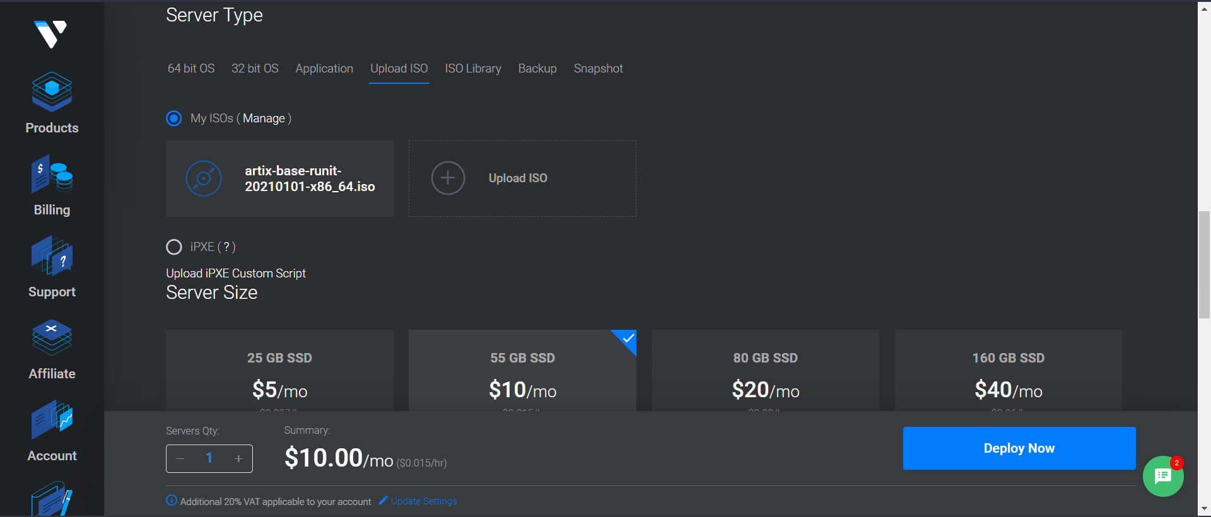Click the $10.00/mo summary price

[339, 458]
